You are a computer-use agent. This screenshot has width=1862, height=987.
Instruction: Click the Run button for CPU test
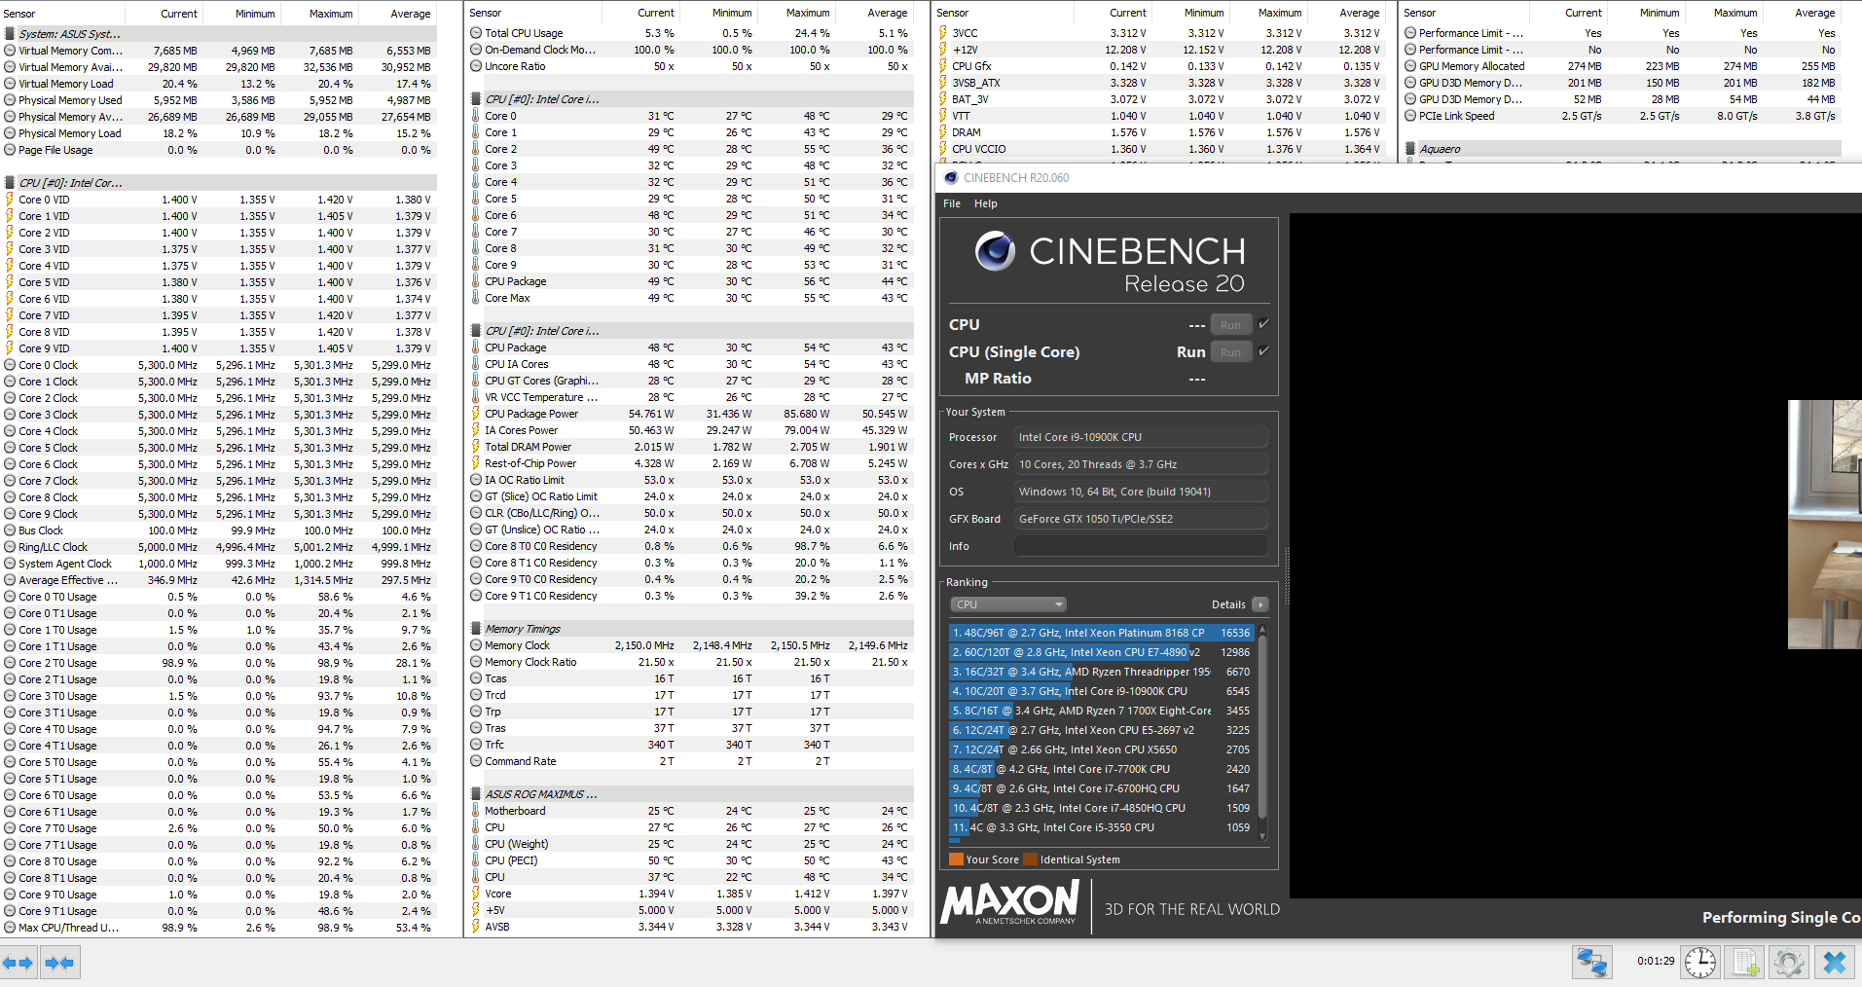[1230, 325]
